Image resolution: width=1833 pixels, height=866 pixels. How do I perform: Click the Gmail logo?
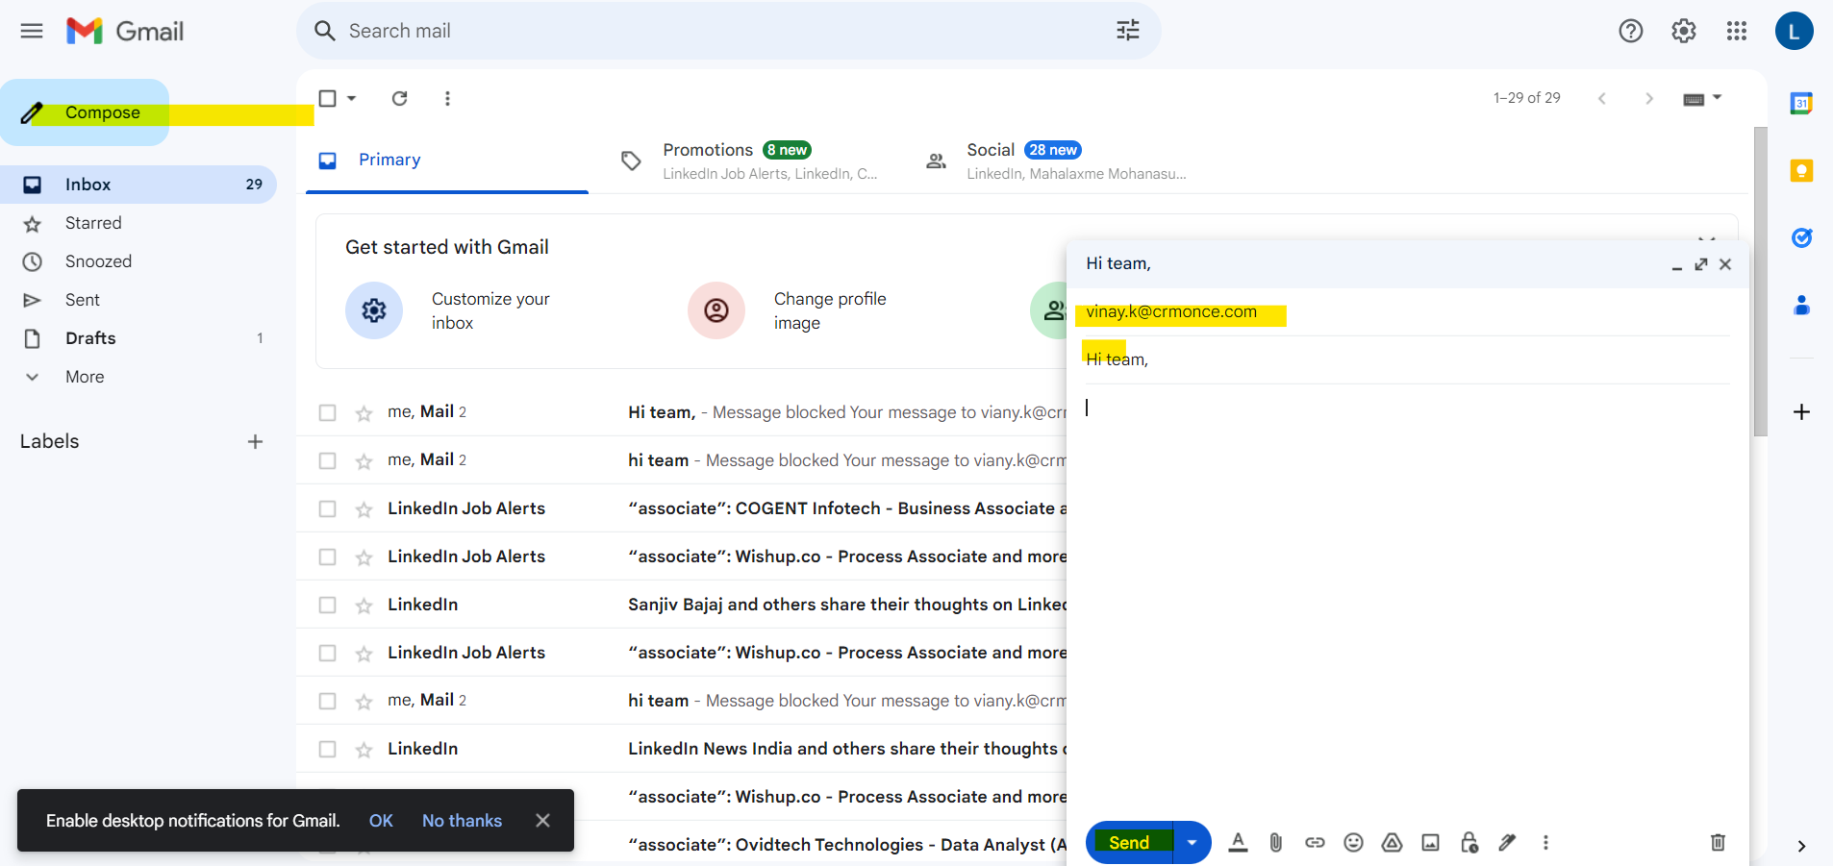(x=125, y=31)
